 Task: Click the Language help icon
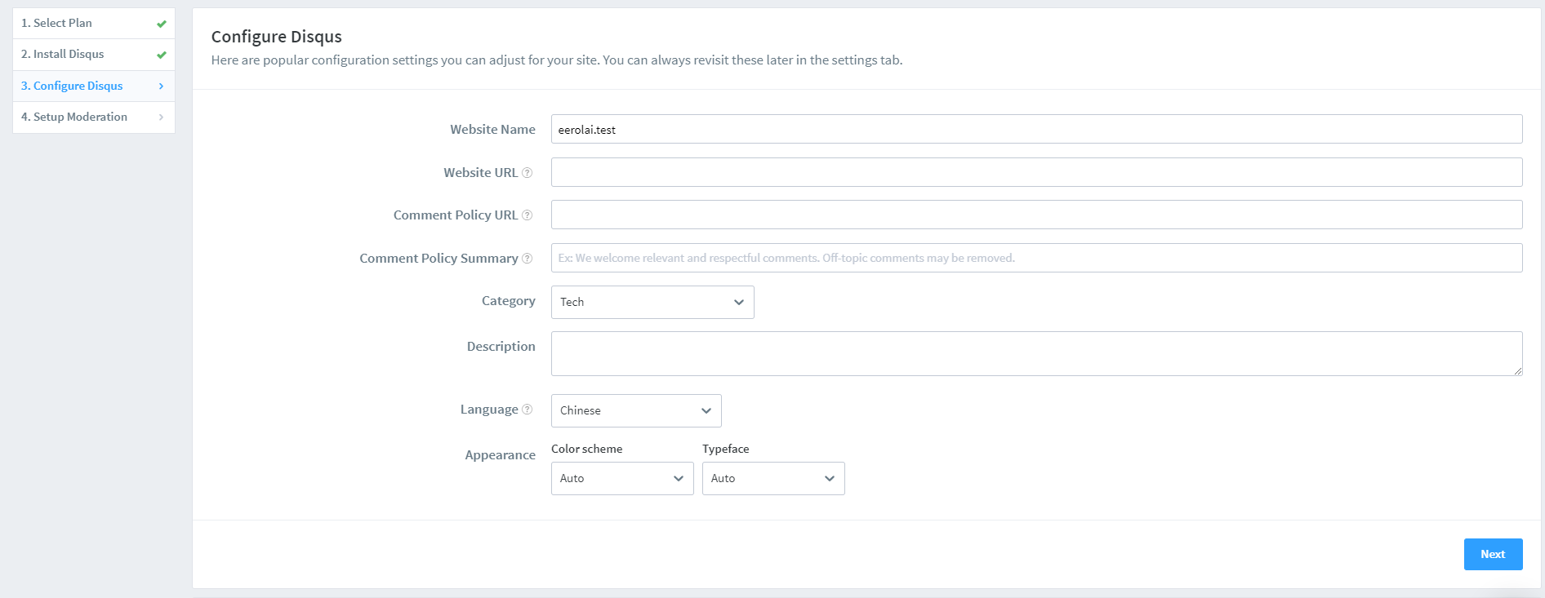click(x=527, y=410)
